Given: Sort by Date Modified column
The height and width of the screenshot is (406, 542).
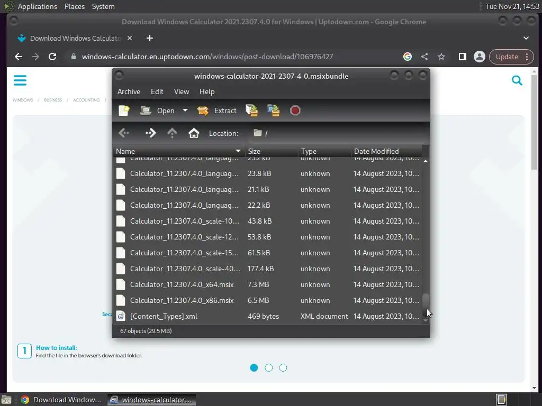Looking at the screenshot, I should tap(386, 151).
